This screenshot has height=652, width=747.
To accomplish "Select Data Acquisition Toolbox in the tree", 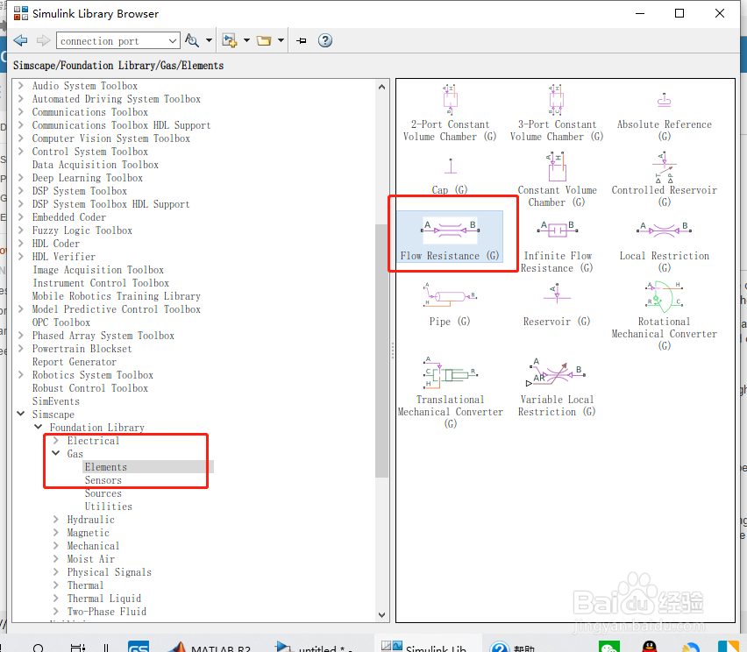I will pyautogui.click(x=96, y=164).
